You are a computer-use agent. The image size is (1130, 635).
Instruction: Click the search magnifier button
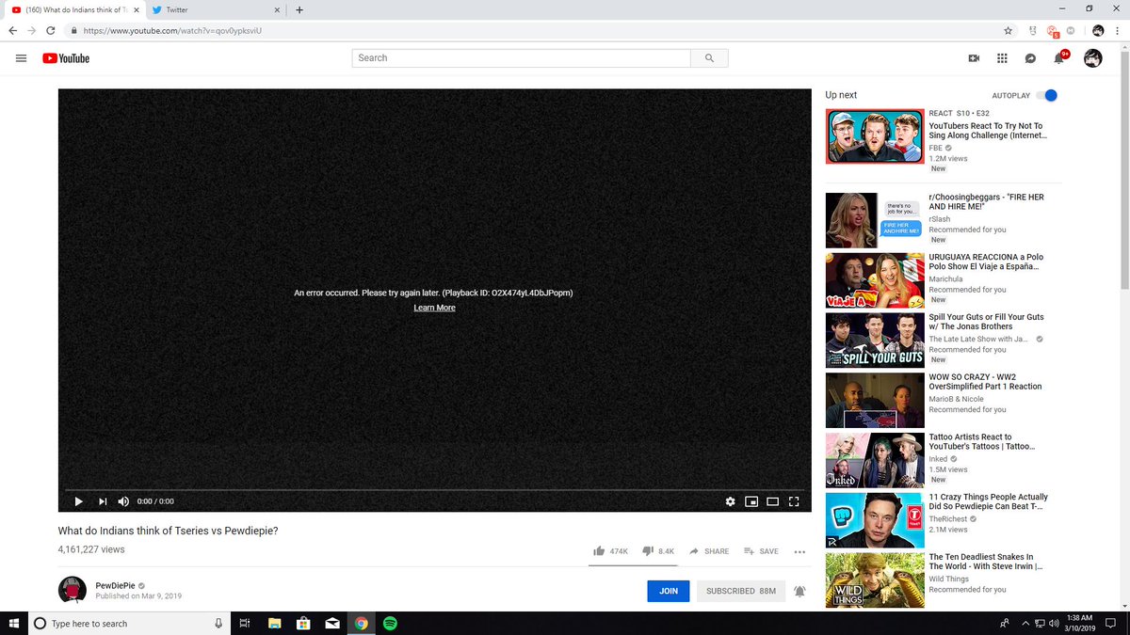[709, 58]
